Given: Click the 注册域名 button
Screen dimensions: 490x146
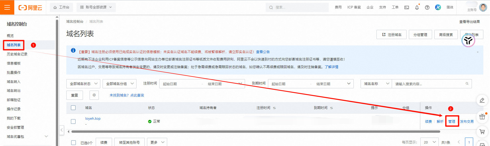Looking at the screenshot, I should (x=391, y=34).
